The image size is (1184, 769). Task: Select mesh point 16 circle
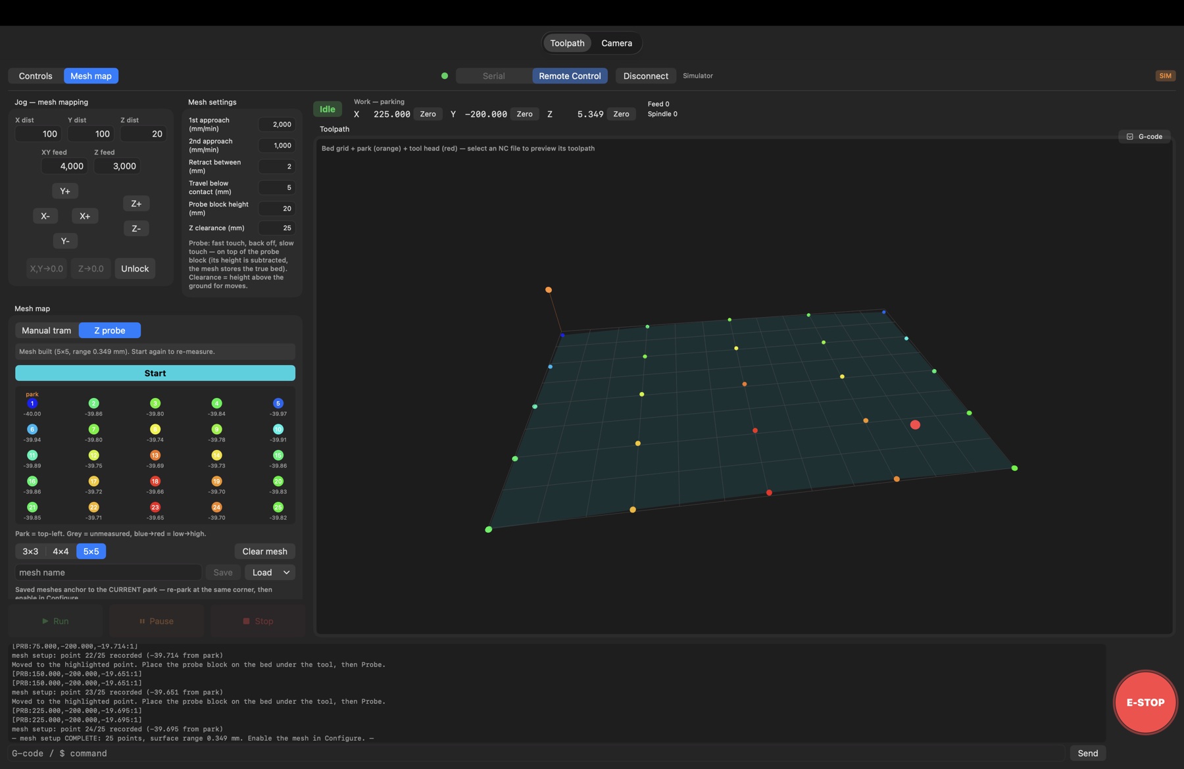(32, 481)
